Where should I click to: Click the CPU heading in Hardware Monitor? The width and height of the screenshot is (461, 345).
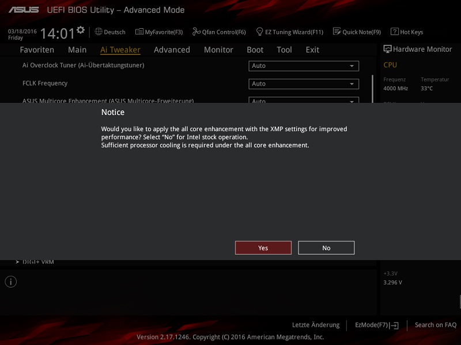click(x=390, y=65)
